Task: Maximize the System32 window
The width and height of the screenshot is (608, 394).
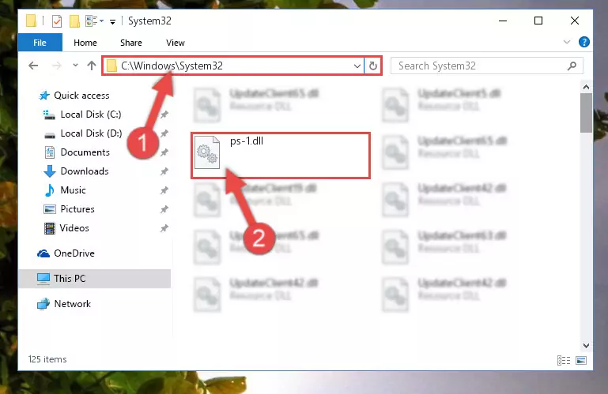Action: [538, 21]
